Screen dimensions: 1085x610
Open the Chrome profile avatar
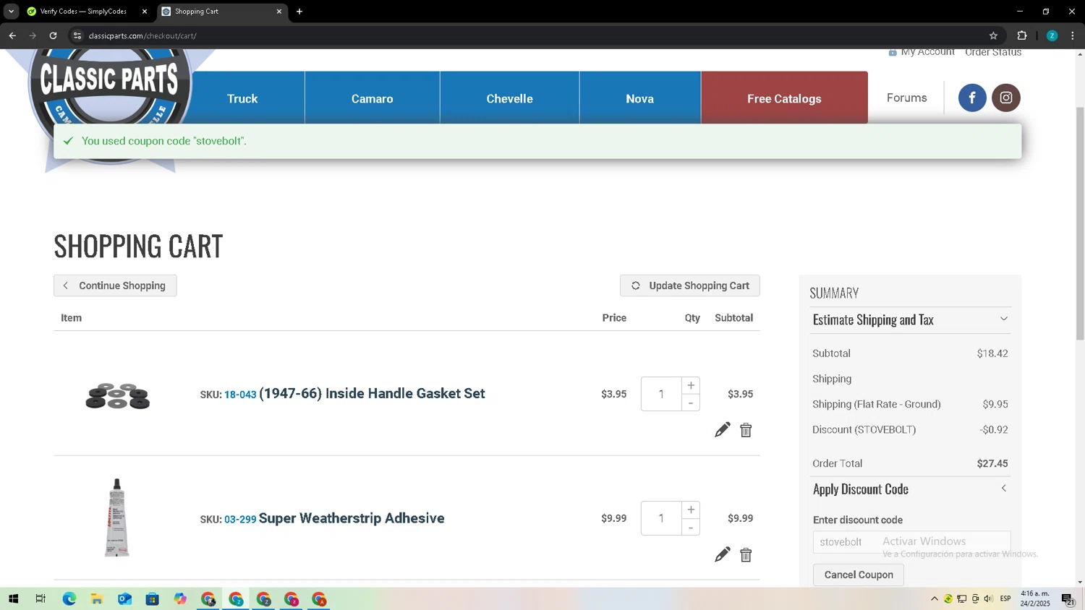(x=1052, y=35)
